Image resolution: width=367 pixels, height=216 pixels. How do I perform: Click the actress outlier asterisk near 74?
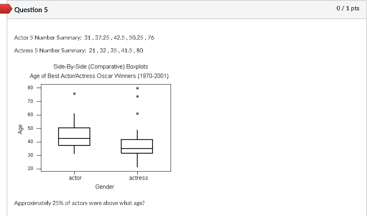click(x=137, y=96)
